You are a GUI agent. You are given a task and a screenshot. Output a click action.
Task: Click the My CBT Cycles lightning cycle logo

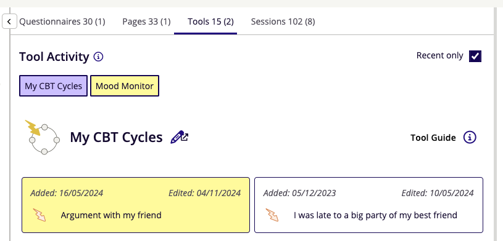(43, 137)
